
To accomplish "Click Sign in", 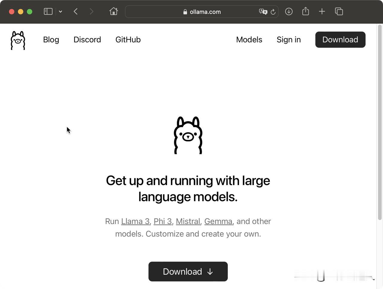I will coord(289,40).
